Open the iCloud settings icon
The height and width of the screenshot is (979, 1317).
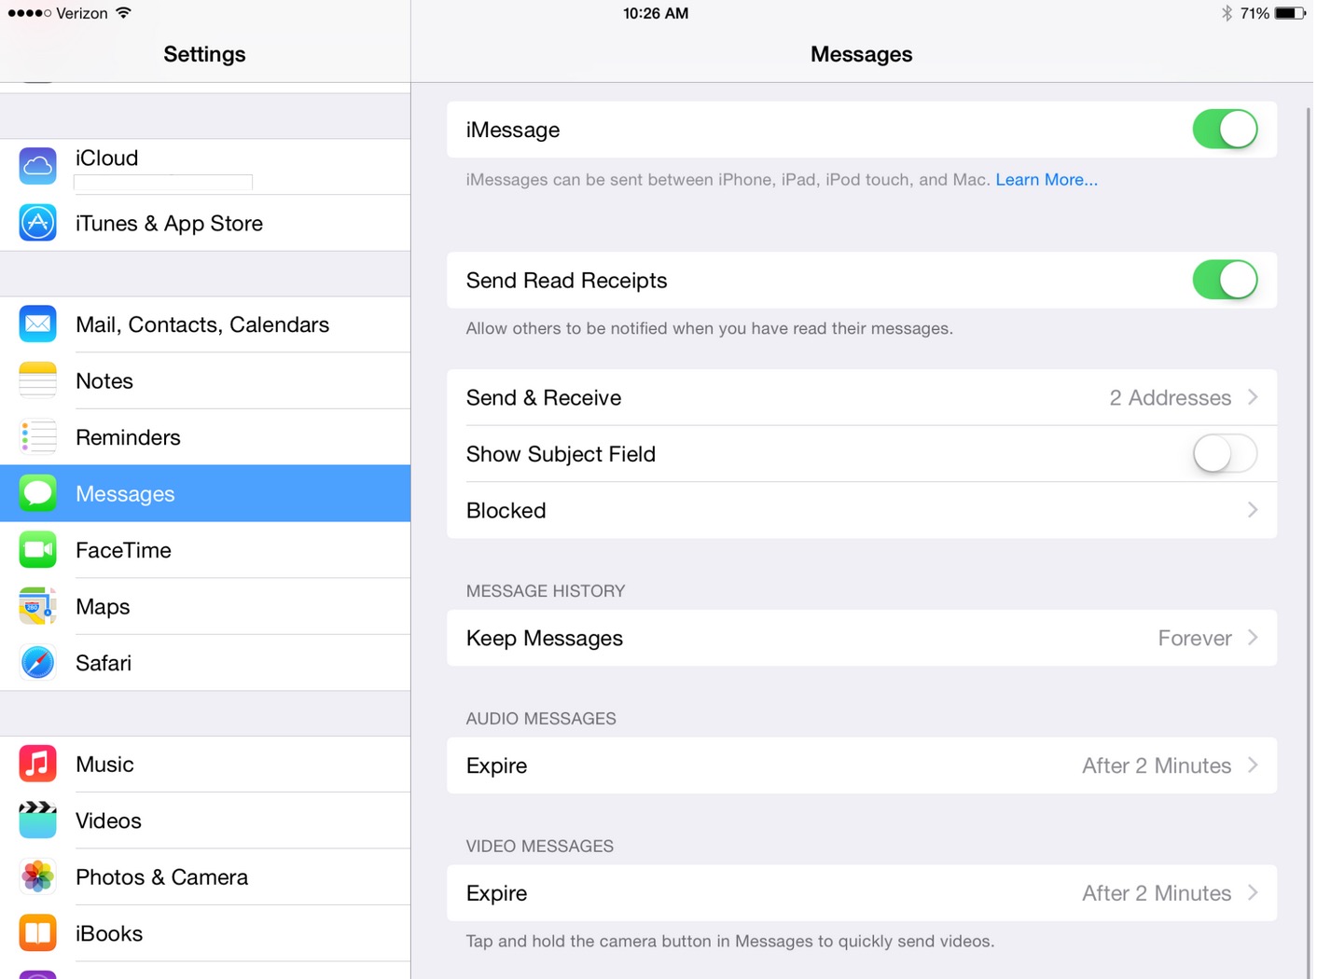[x=37, y=166]
